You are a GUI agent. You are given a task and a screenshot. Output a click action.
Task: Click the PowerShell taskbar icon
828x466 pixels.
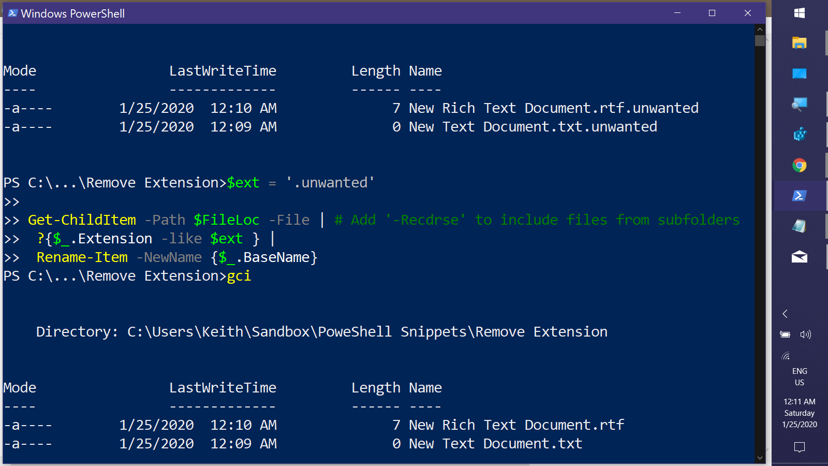pyautogui.click(x=800, y=196)
